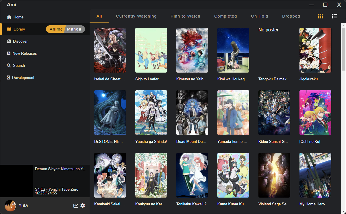Click the now-playing video preview box
The height and width of the screenshot is (214, 346).
click(16, 181)
